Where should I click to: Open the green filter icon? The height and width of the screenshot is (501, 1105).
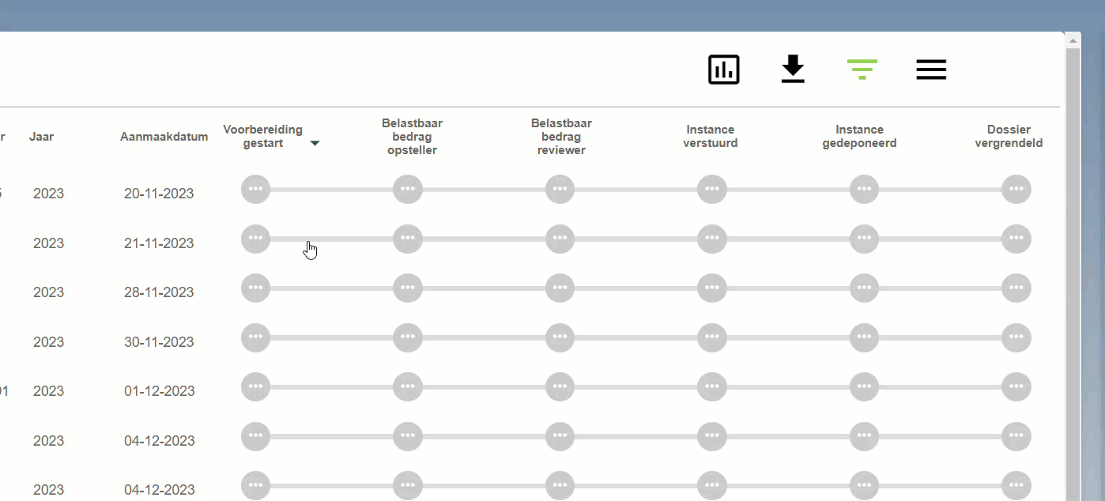(x=862, y=70)
